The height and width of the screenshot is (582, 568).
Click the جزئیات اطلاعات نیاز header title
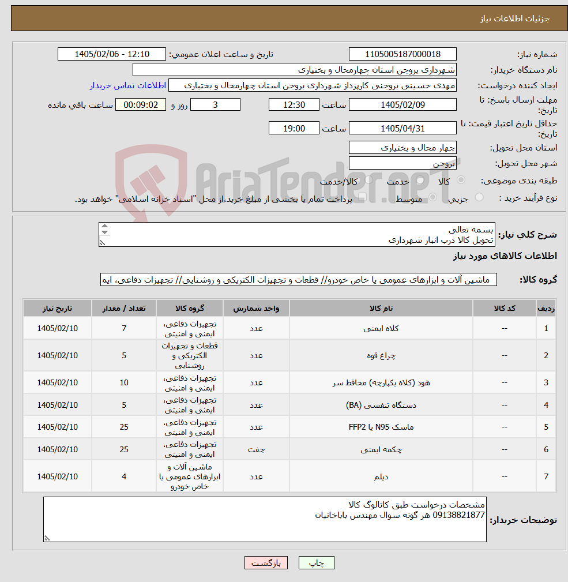(x=514, y=18)
